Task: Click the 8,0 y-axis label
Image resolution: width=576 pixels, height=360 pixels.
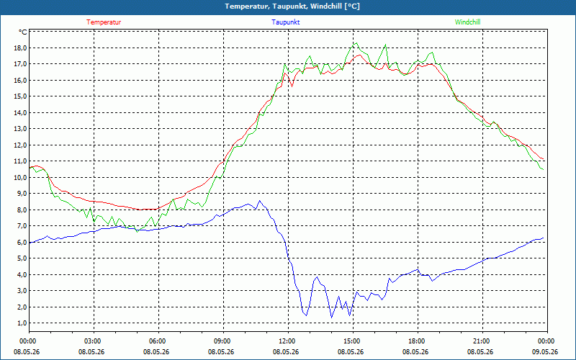Action: (x=22, y=210)
